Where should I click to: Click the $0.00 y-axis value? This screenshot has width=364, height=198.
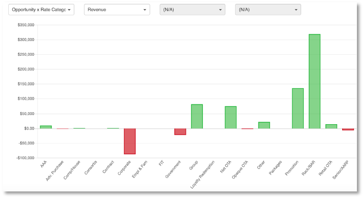click(30, 129)
